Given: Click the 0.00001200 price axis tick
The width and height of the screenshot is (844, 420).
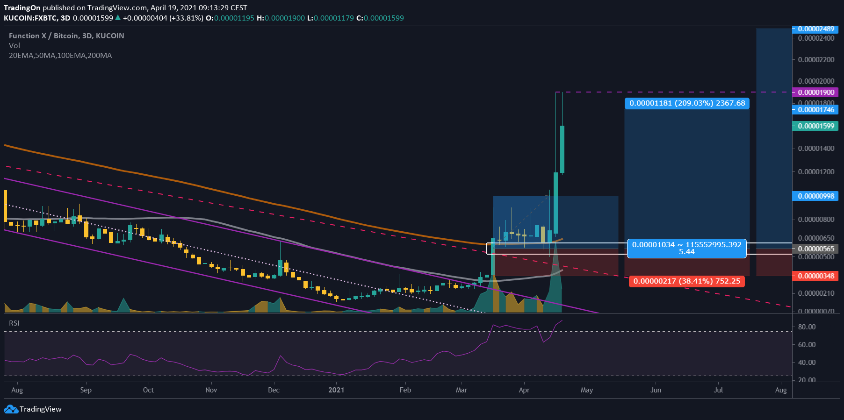Looking at the screenshot, I should click(x=816, y=172).
